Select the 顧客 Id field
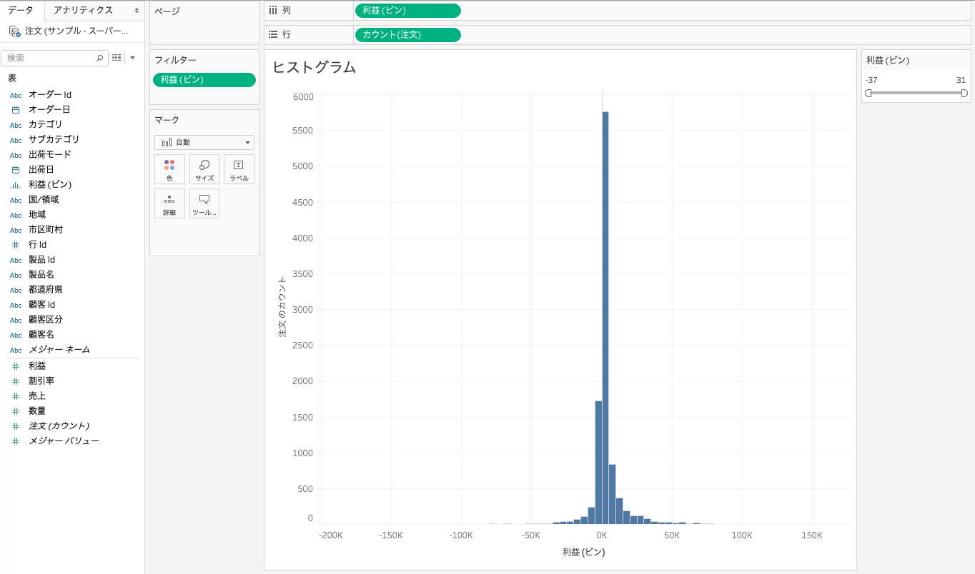Image resolution: width=975 pixels, height=574 pixels. [41, 304]
